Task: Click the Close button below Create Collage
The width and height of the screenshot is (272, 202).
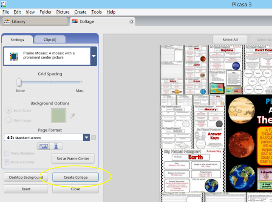Action: tap(76, 189)
